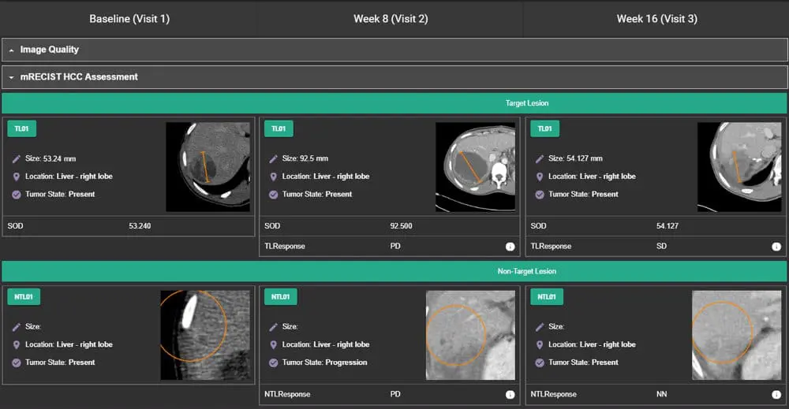This screenshot has height=409, width=789.
Task: Click info icon beside Week 16 NTLResponse NN
Action: click(x=776, y=394)
